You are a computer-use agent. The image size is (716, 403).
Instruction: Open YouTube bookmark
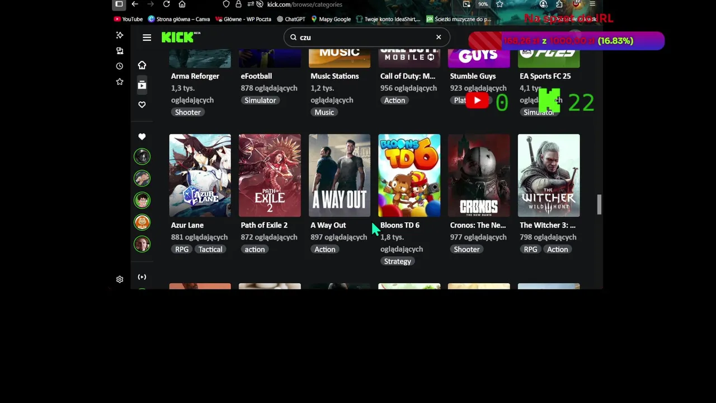pyautogui.click(x=128, y=19)
